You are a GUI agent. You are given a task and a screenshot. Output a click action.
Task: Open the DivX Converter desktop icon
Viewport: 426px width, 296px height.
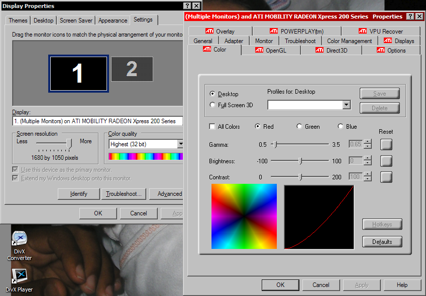19,239
